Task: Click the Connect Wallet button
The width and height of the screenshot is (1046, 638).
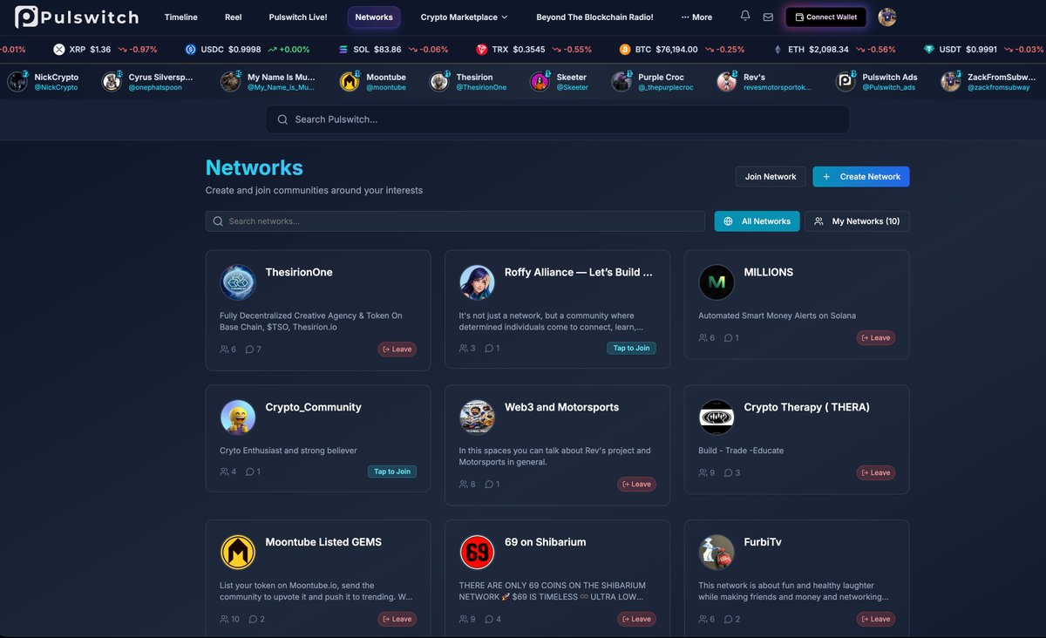Action: [x=825, y=17]
